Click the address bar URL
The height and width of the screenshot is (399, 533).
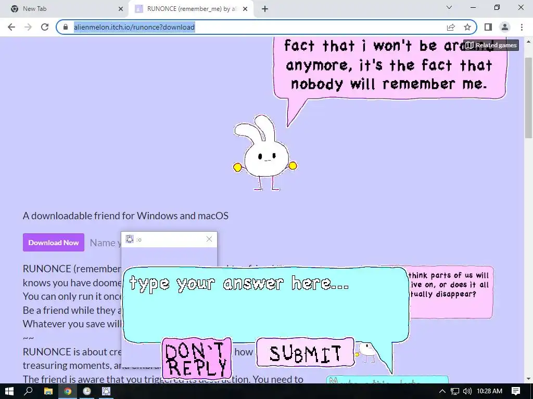click(x=134, y=27)
